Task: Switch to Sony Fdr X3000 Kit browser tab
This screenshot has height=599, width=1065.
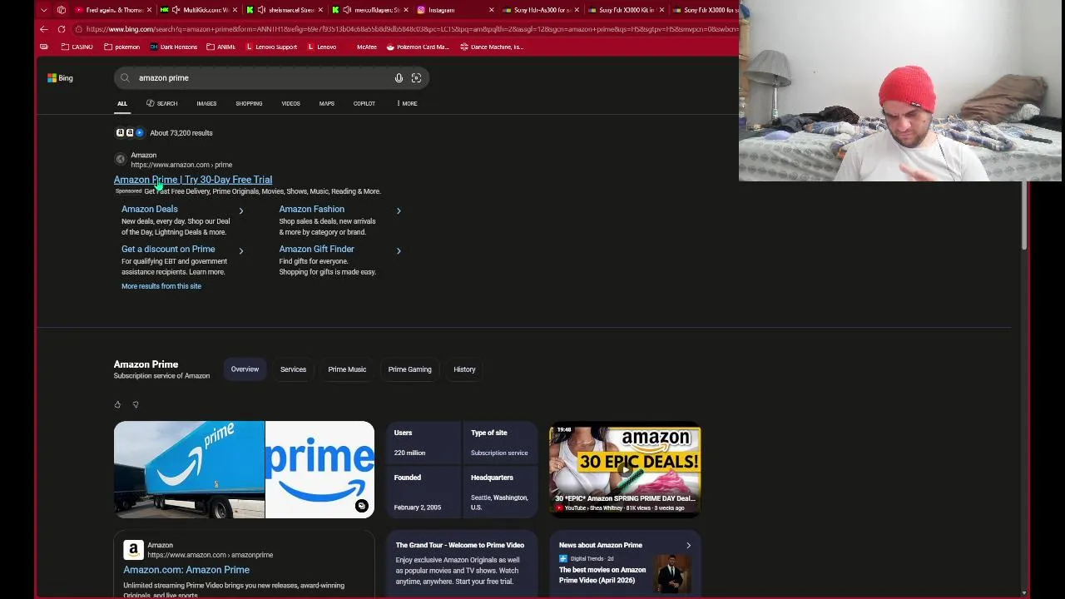Action: click(x=624, y=10)
